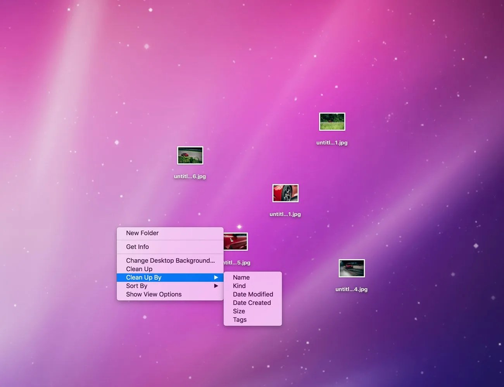Open Show View Options
The image size is (504, 387).
pos(170,295)
